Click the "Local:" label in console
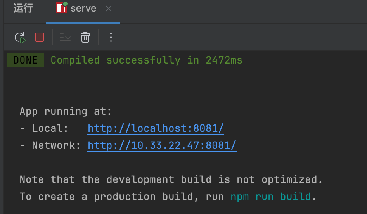367x214 pixels. (50, 128)
